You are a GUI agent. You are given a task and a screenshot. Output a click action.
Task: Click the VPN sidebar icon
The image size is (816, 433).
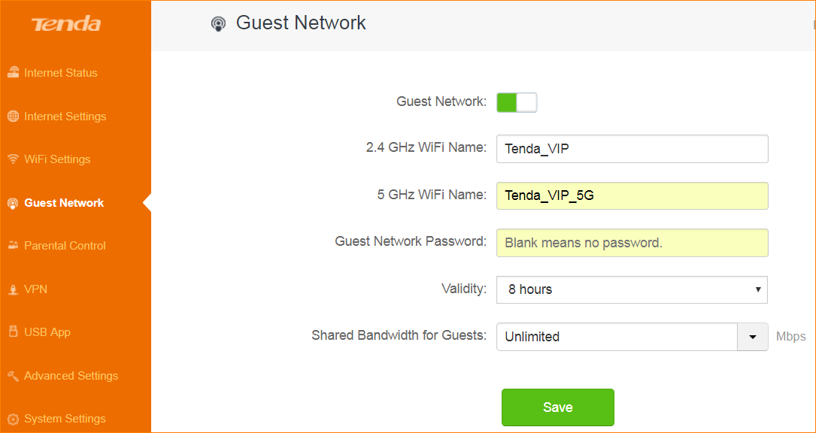point(12,289)
